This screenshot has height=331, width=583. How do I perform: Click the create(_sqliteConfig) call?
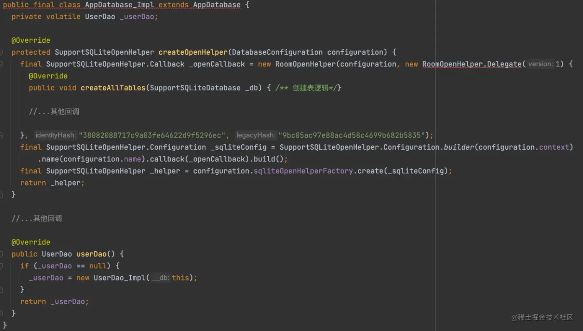pyautogui.click(x=402, y=171)
